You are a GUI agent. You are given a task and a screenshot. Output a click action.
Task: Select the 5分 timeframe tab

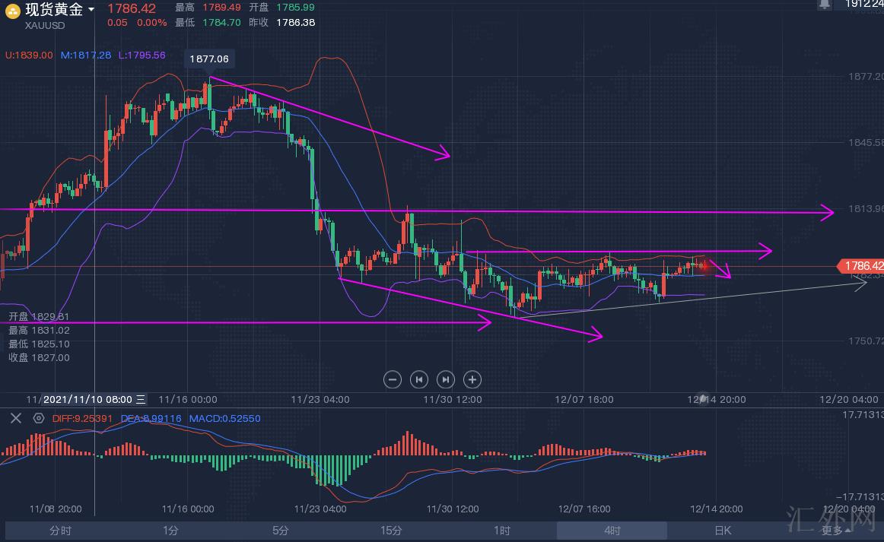281,530
